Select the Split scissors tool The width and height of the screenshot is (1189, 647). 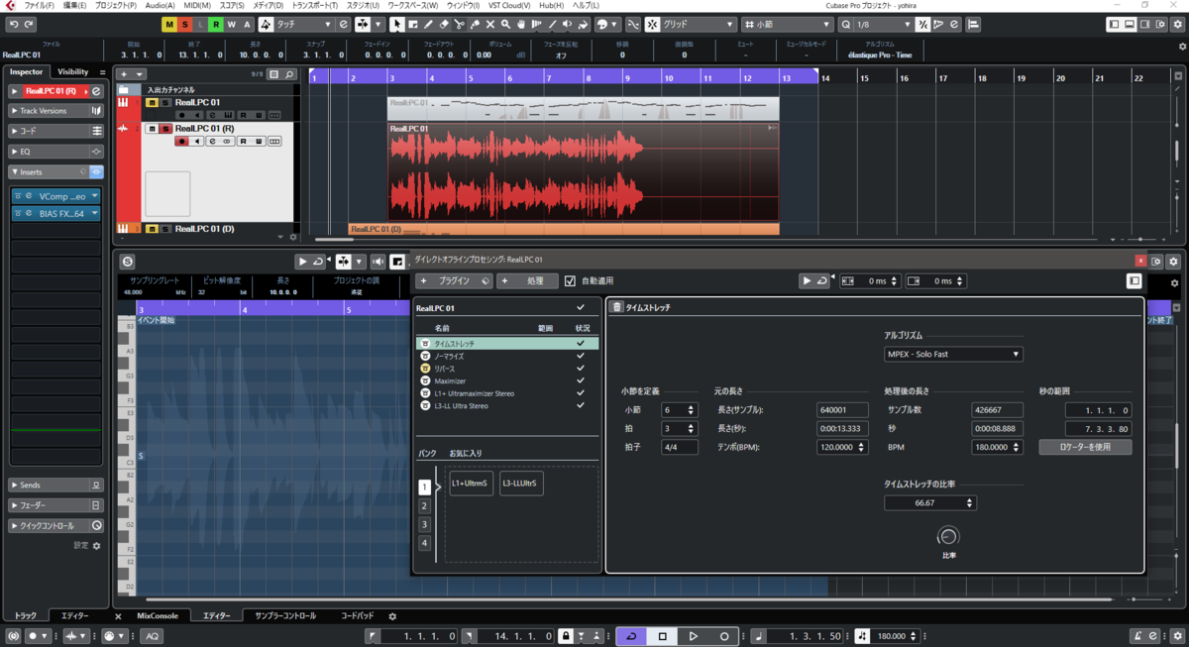[x=460, y=24]
